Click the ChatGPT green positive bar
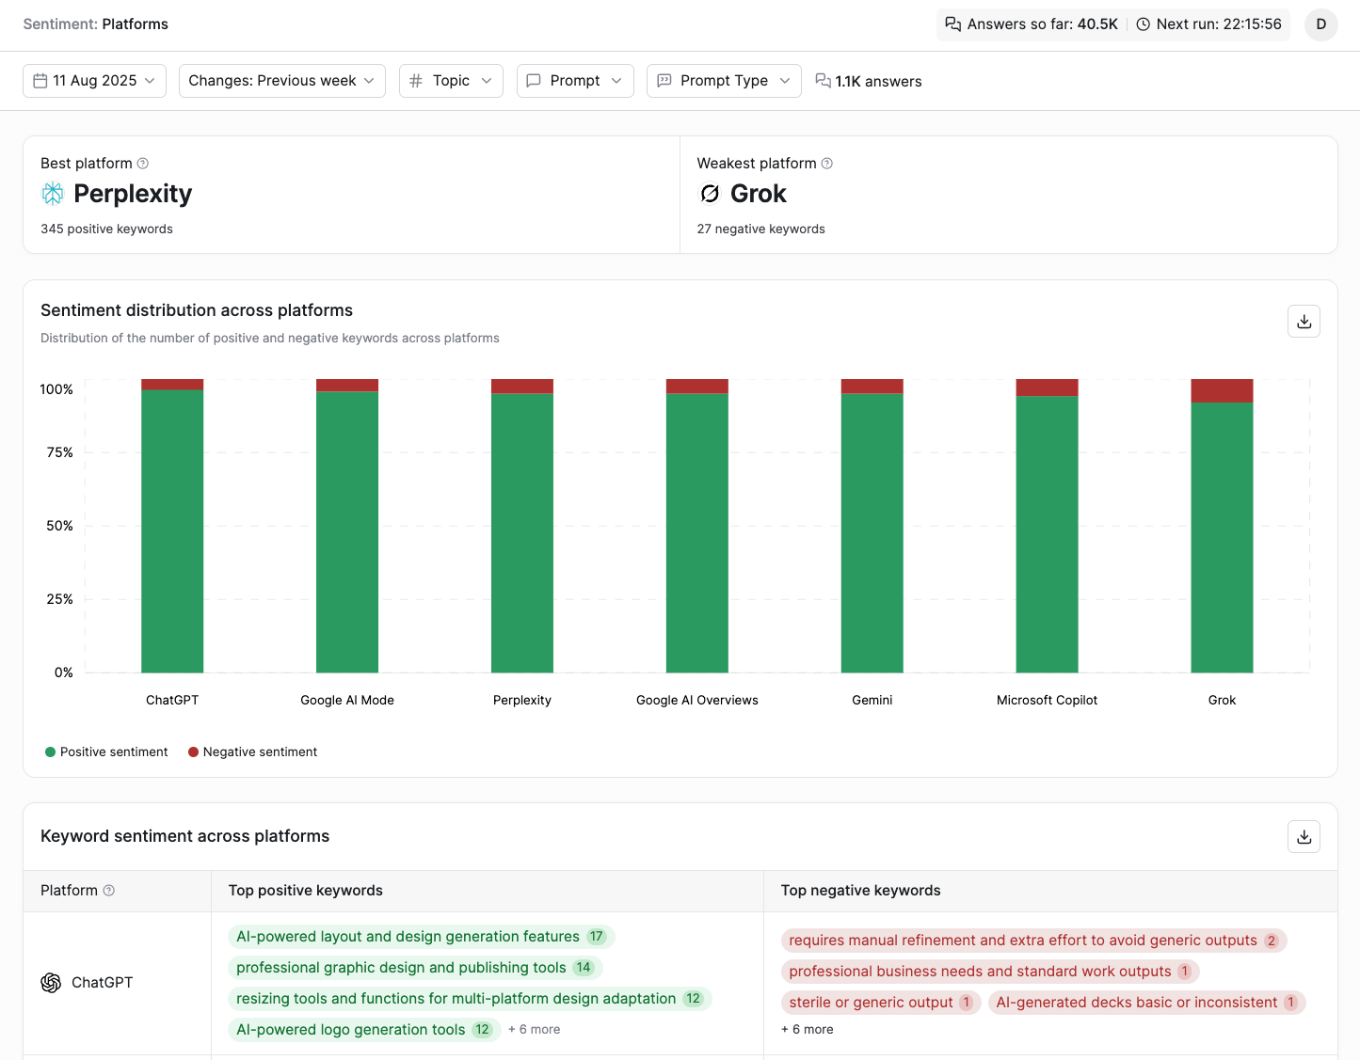Image resolution: width=1360 pixels, height=1060 pixels. coord(172,531)
